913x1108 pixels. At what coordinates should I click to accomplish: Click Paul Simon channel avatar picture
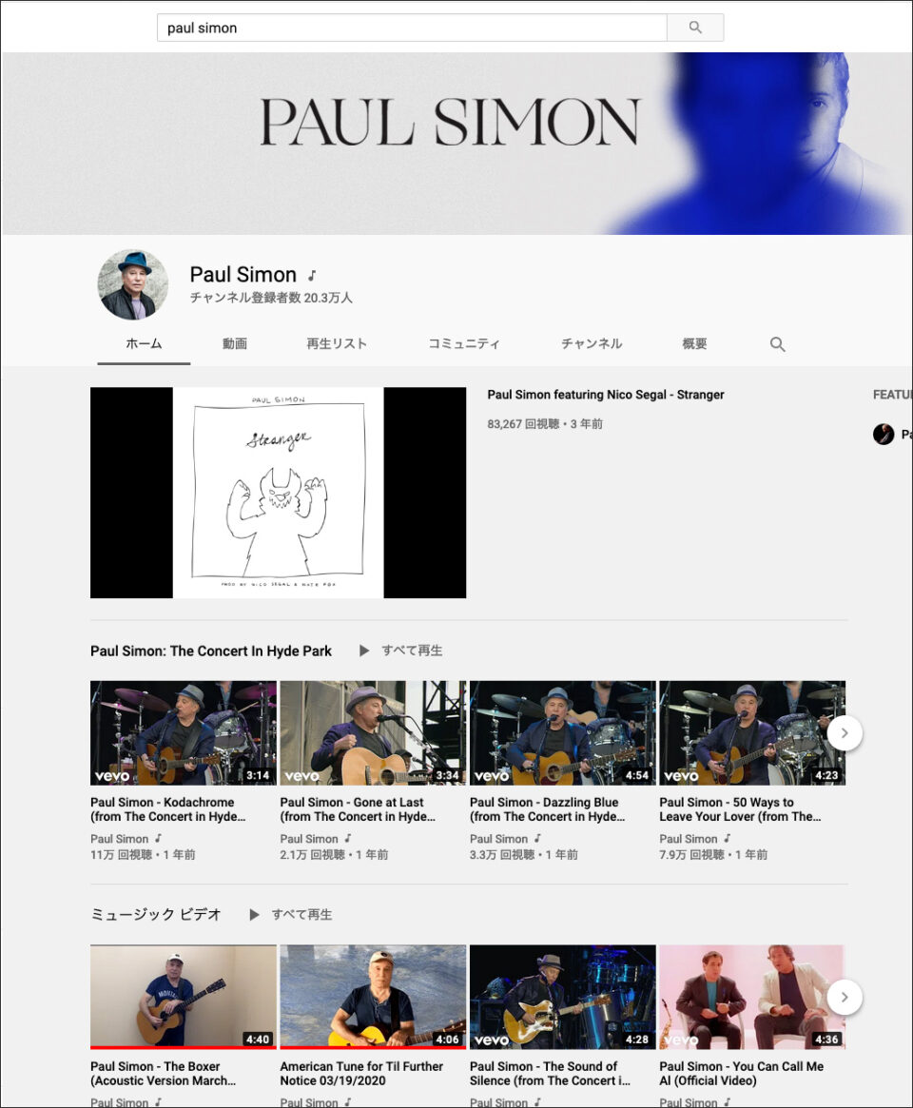[133, 284]
